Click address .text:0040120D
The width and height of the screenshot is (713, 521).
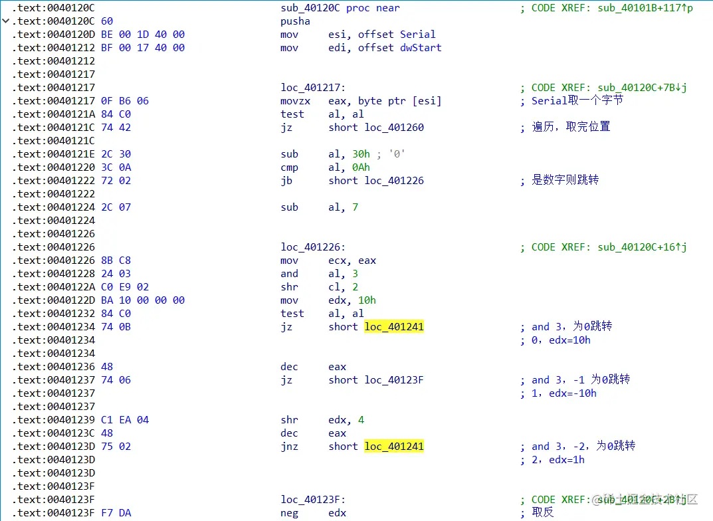tap(54, 34)
